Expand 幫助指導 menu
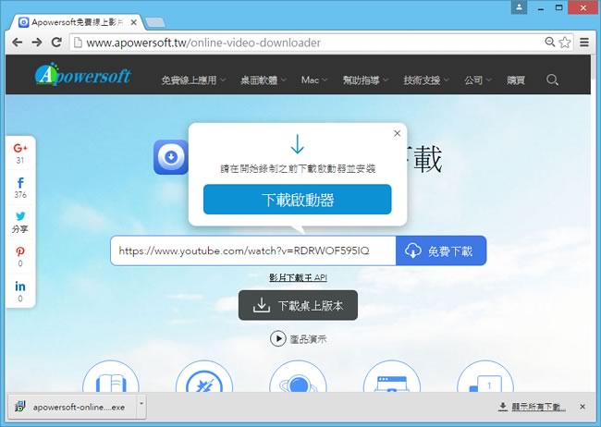The height and width of the screenshot is (427, 601). pyautogui.click(x=365, y=80)
